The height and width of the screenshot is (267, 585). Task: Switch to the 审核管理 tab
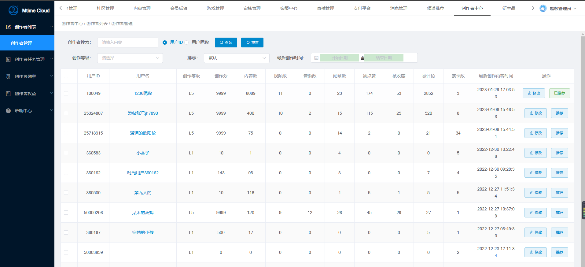tap(252, 8)
